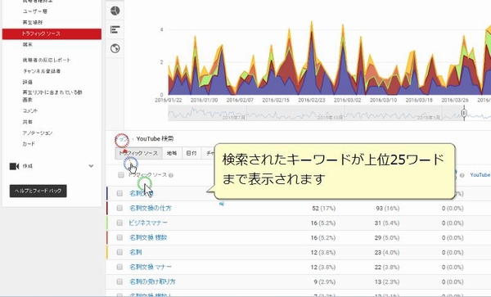Check the box for 名刺交換 マナー row

[x=119, y=267]
